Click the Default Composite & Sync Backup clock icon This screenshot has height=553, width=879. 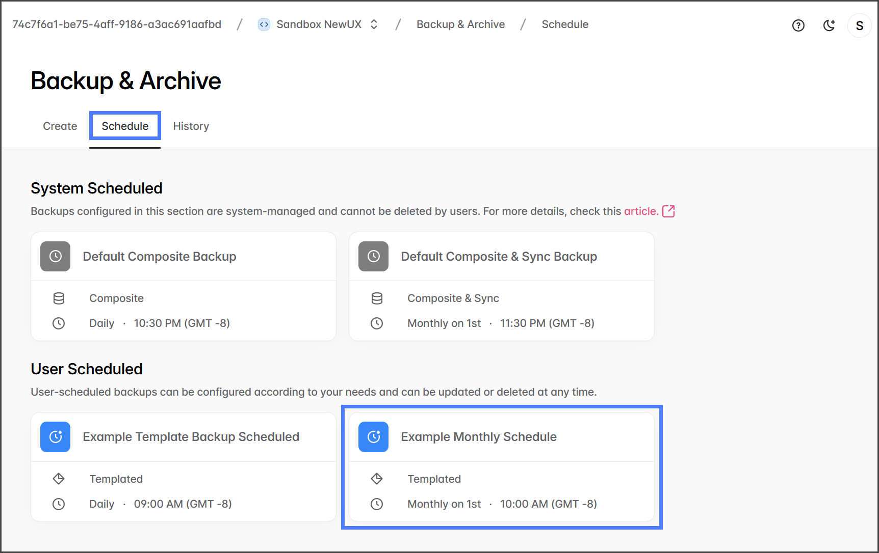click(x=373, y=257)
